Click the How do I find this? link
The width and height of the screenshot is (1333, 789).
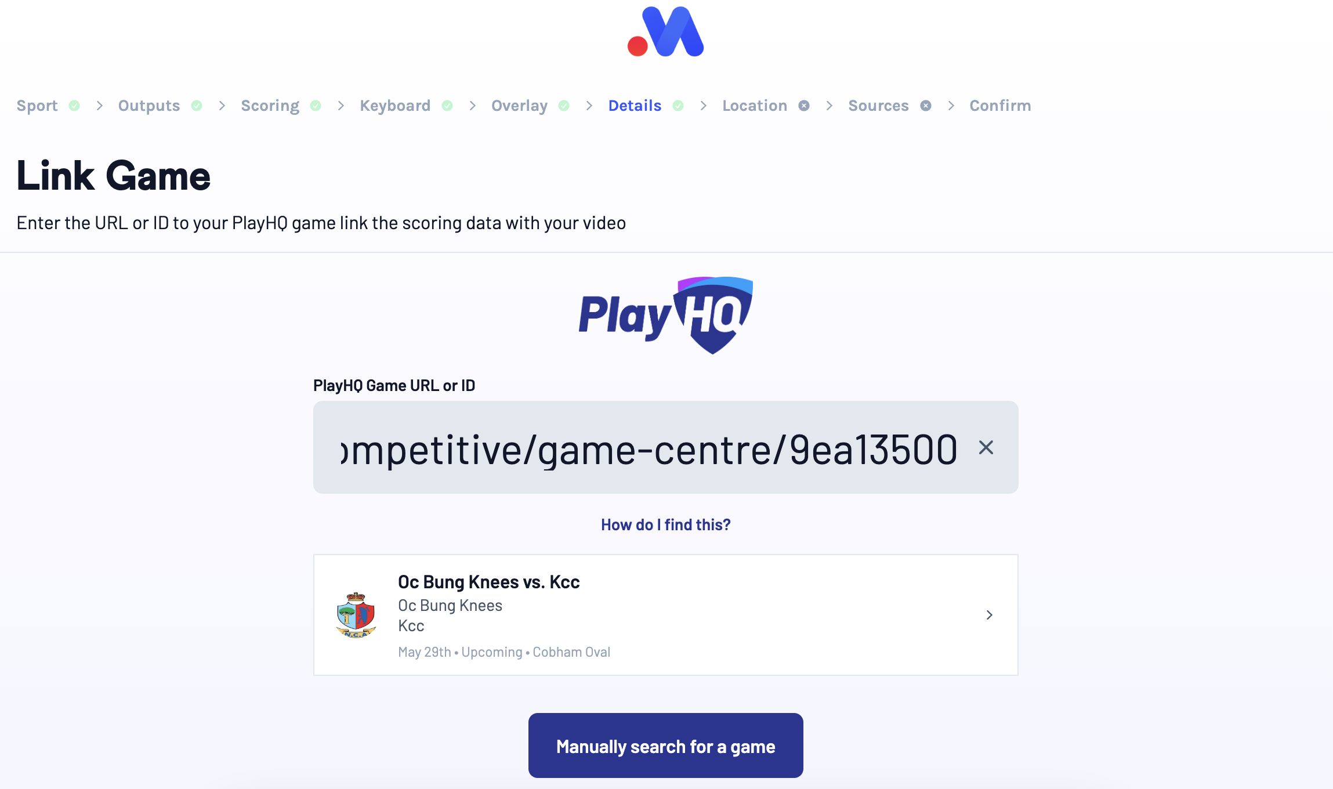tap(665, 524)
